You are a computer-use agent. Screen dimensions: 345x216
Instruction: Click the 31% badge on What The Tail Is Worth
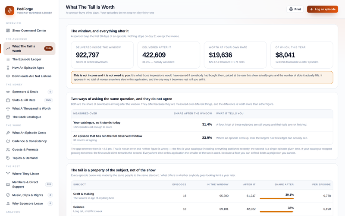coord(48,48)
